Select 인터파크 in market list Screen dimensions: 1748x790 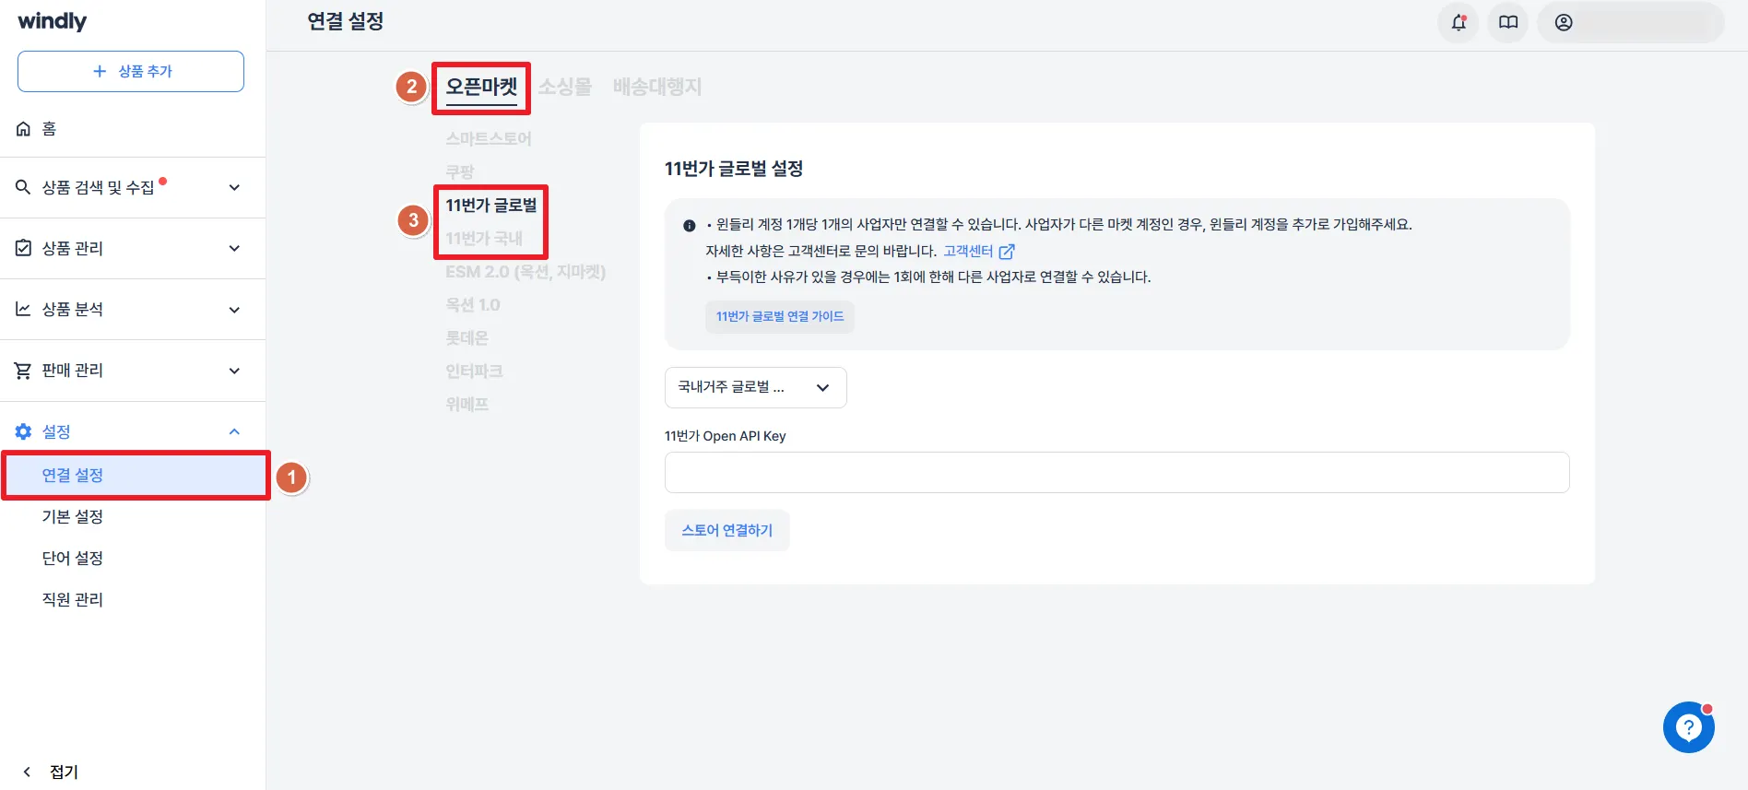[475, 371]
